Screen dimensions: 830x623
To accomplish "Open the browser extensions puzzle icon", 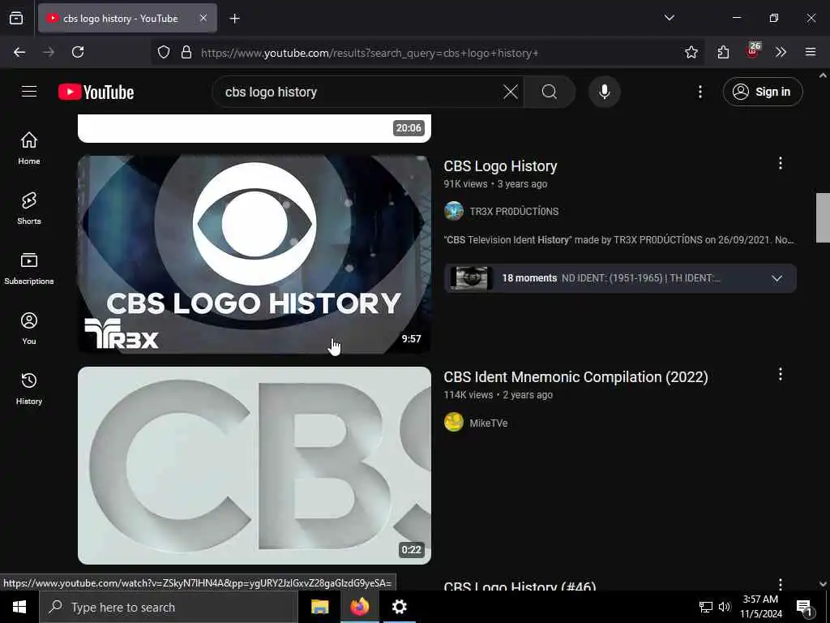I will coord(723,52).
